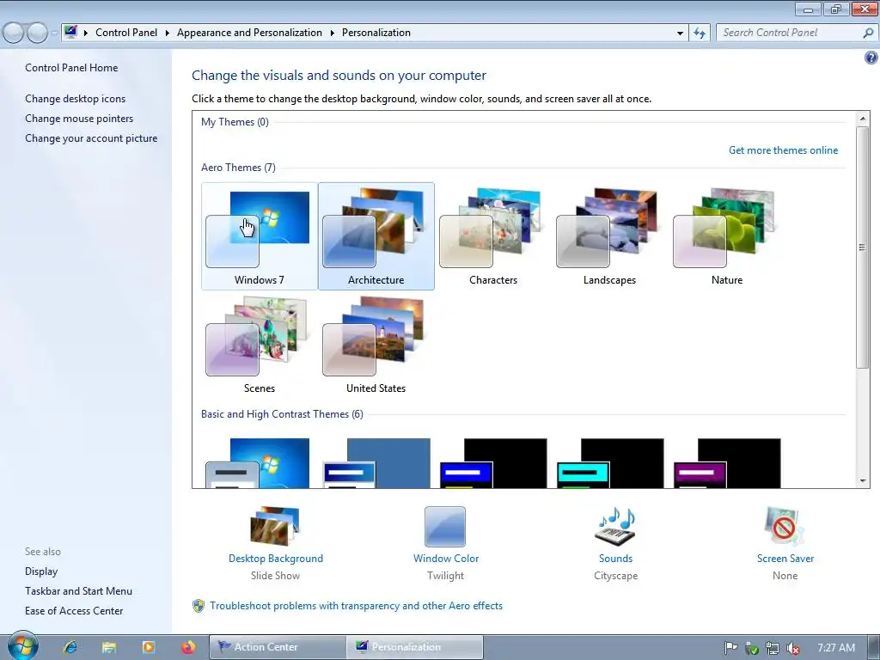This screenshot has height=660, width=880.
Task: Choose the Nature theme
Action: click(x=726, y=235)
